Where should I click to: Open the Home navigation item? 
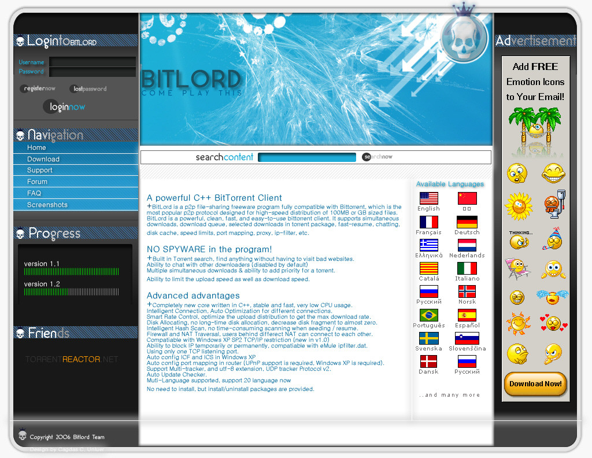(76, 147)
